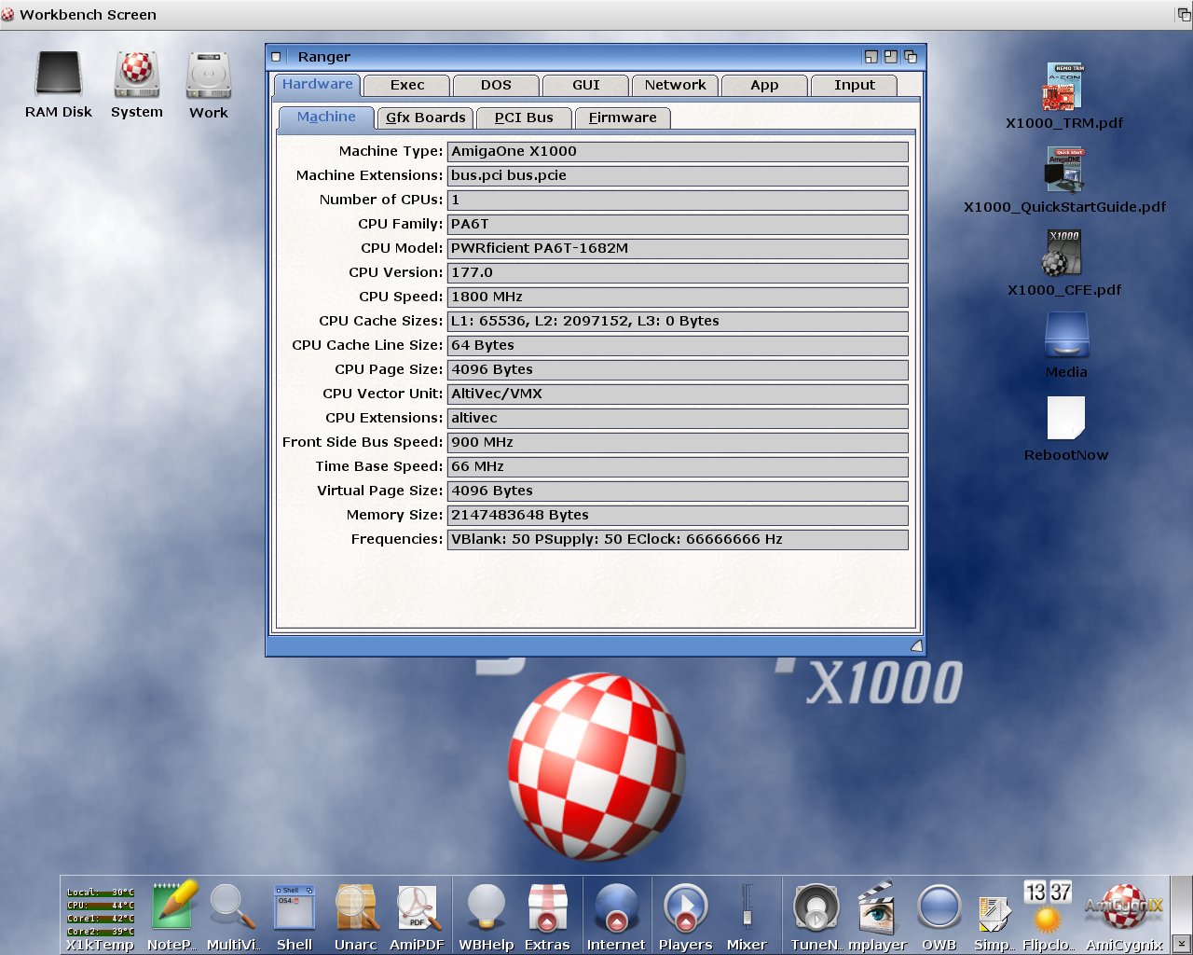Open X1000_TRM.pdf desktop icon
Viewport: 1193px width, 955px height.
point(1064,87)
